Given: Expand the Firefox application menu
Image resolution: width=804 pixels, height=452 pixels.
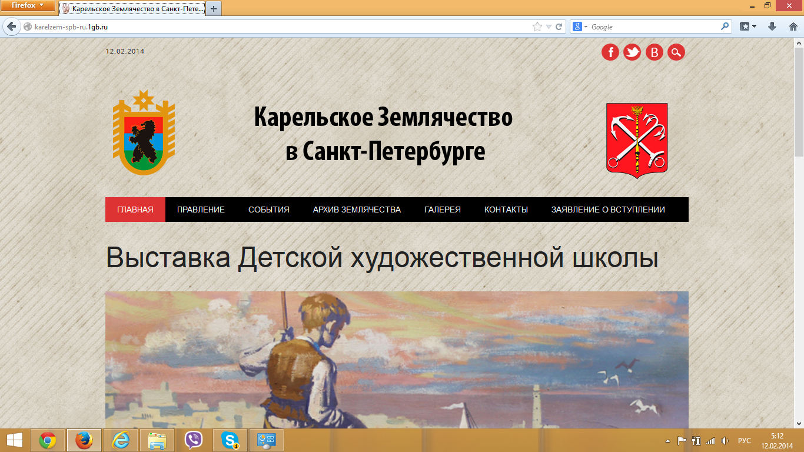Looking at the screenshot, I should point(28,5).
